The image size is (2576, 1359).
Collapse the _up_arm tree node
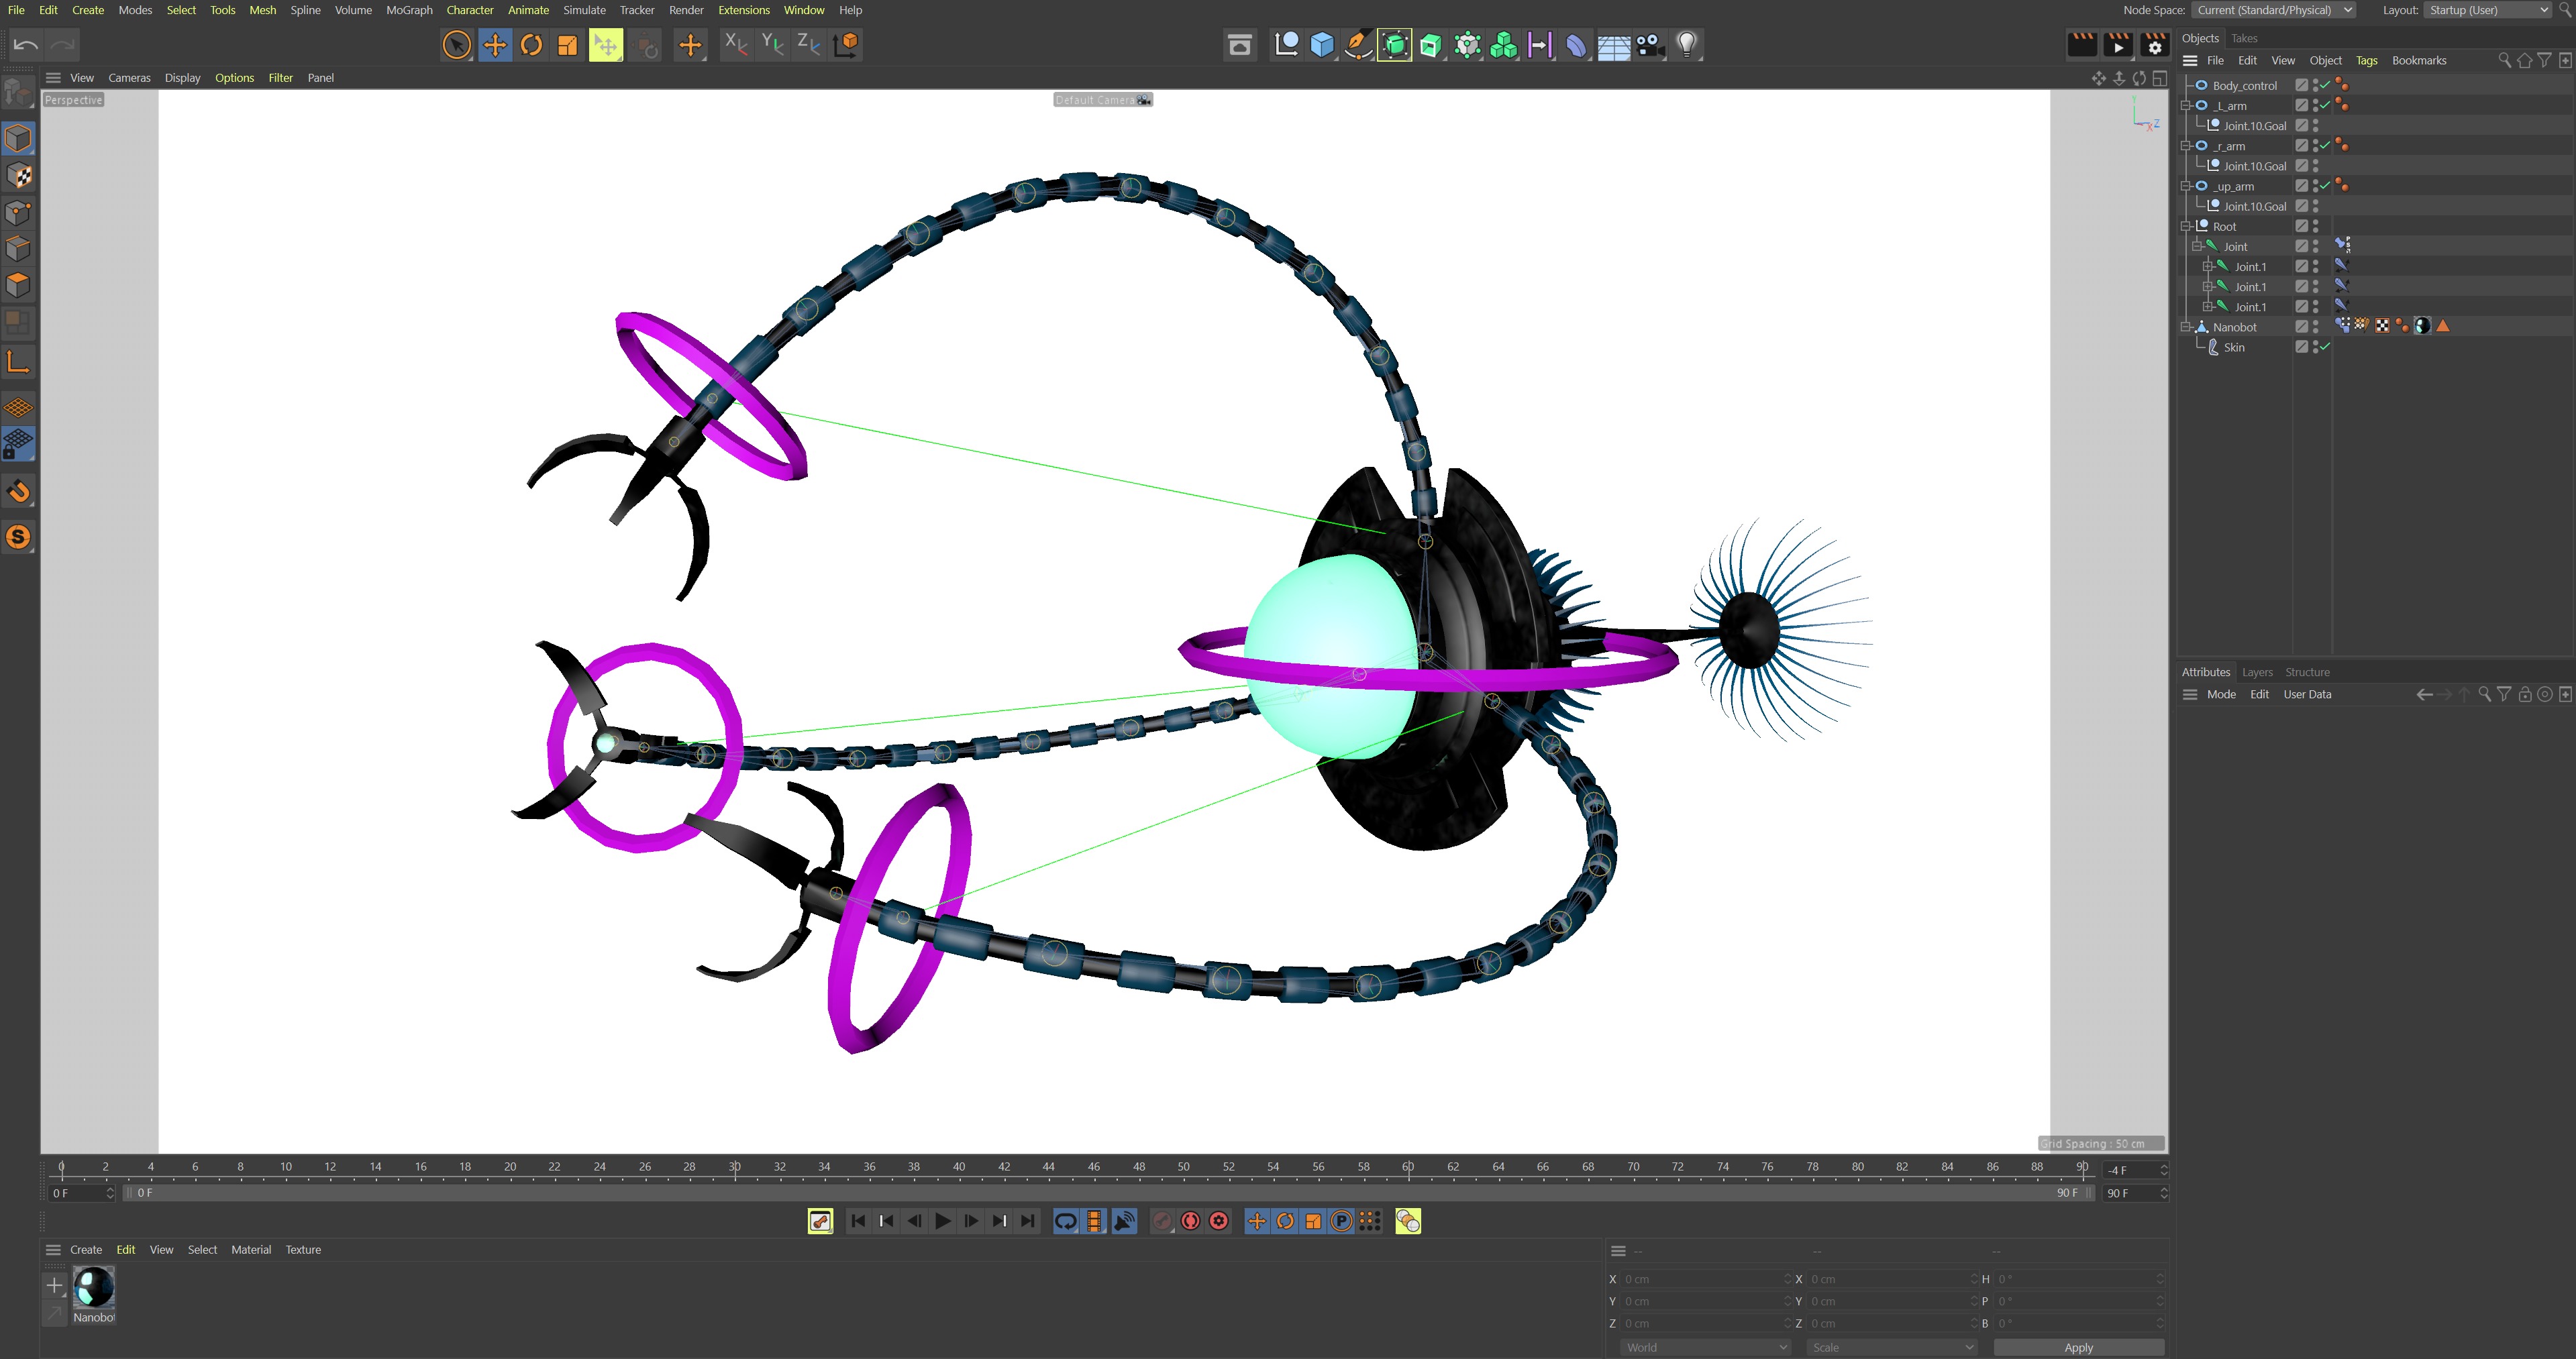(2187, 186)
